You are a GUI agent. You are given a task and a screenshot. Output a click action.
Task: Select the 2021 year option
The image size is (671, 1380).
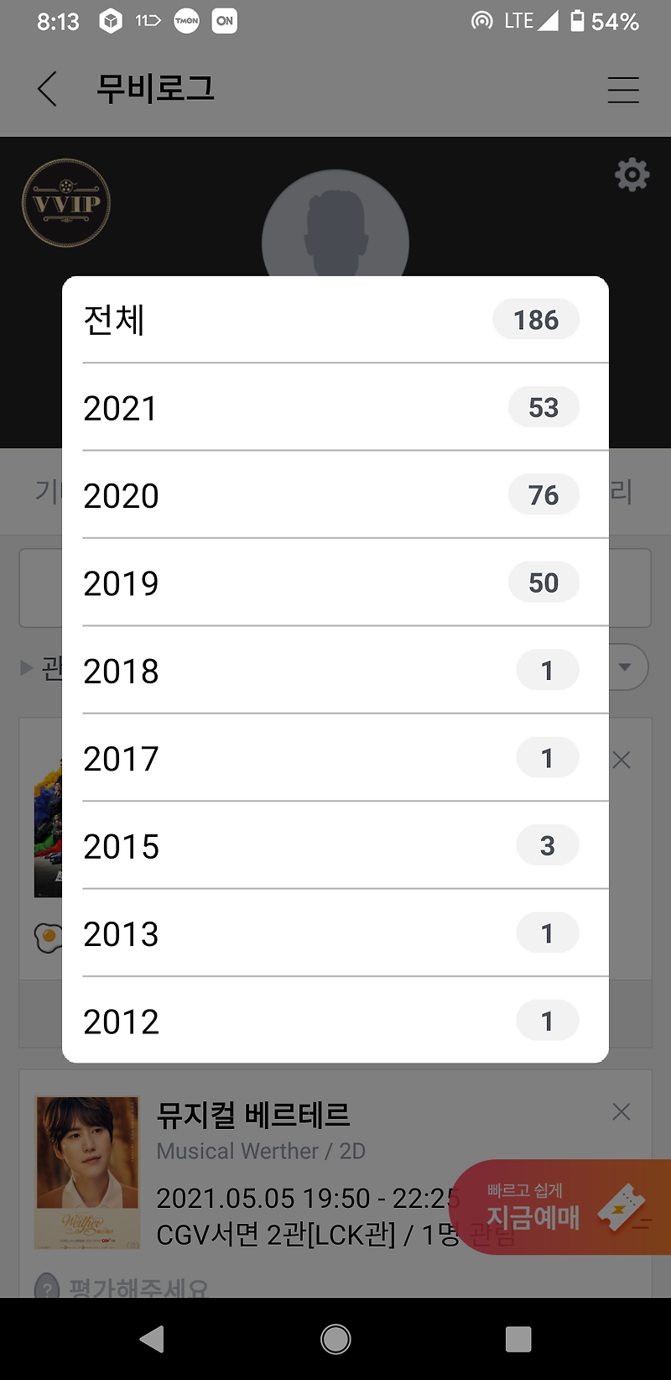click(335, 407)
